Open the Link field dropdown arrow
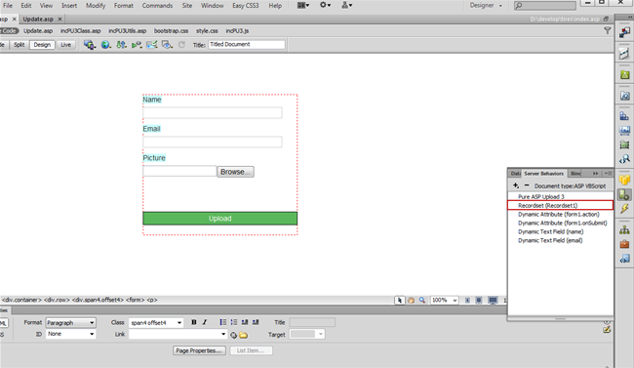Screen dimensions: 634x368 223,335
